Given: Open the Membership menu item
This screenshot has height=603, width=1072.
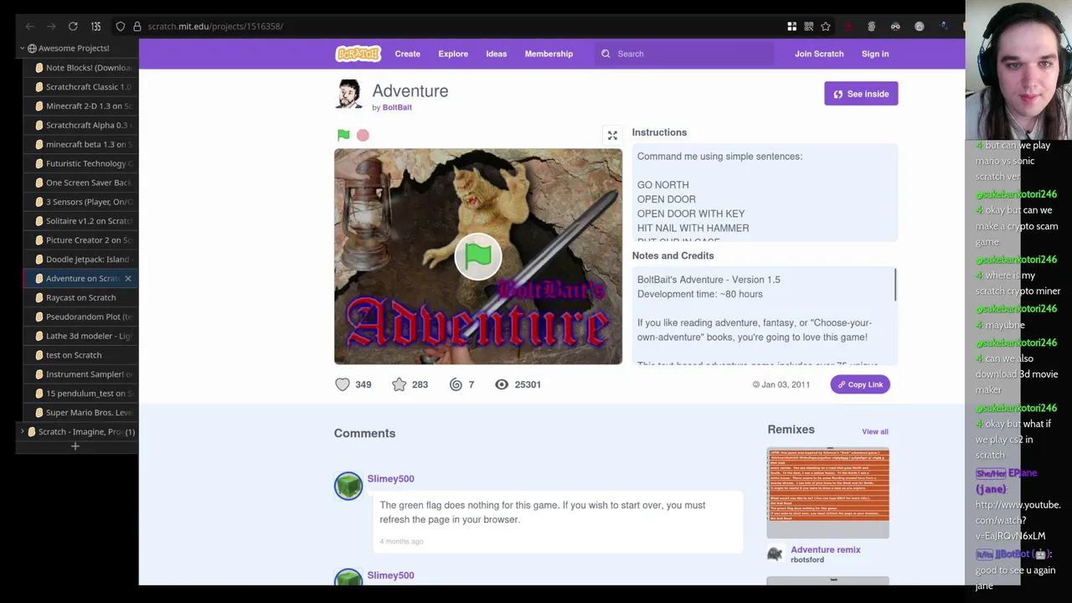Looking at the screenshot, I should point(549,54).
